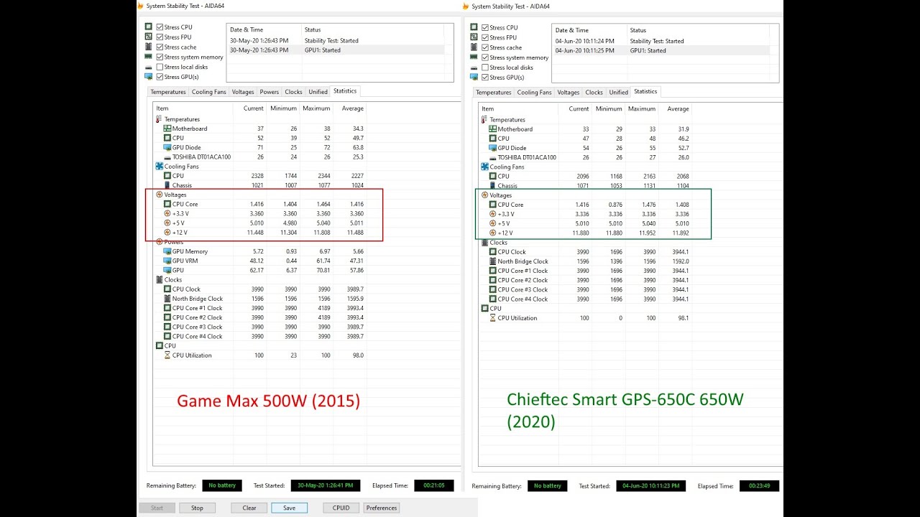Open Unified tab in left window

[318, 92]
